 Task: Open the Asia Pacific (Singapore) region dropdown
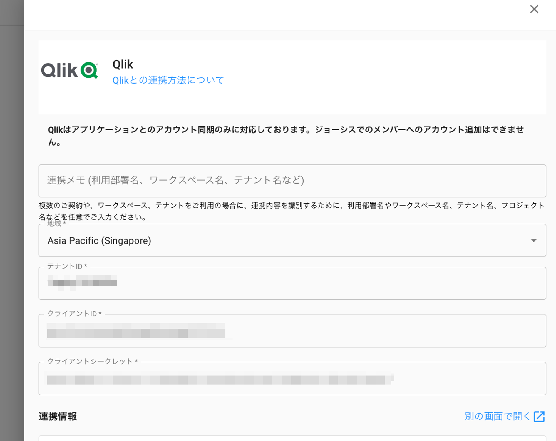point(278,240)
